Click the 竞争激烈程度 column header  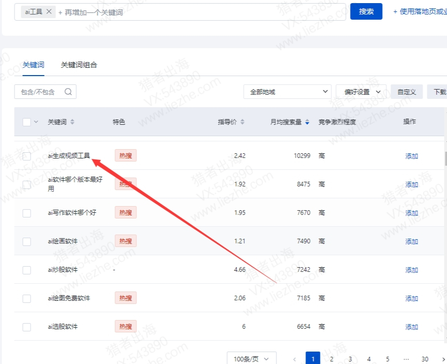(337, 122)
